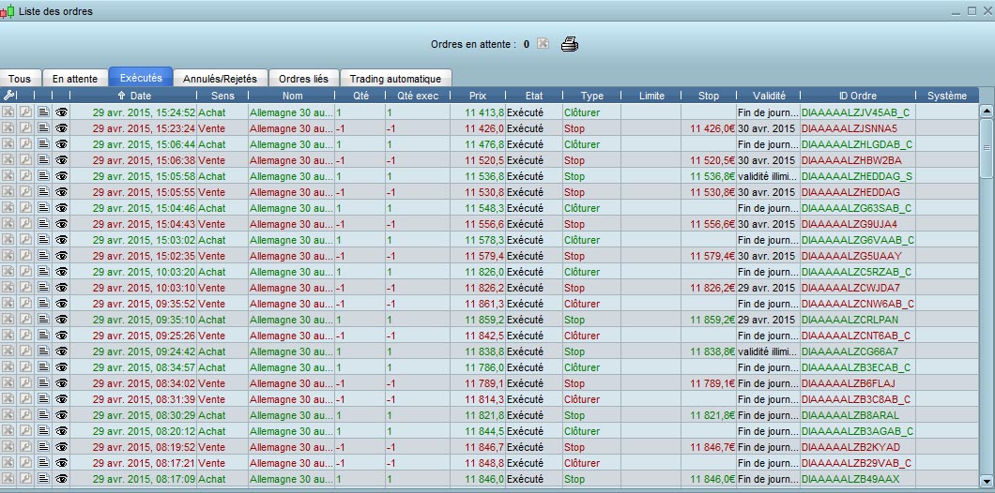Image resolution: width=995 pixels, height=493 pixels.
Task: Open order details icon for 10:03:20 row
Action: tap(43, 271)
